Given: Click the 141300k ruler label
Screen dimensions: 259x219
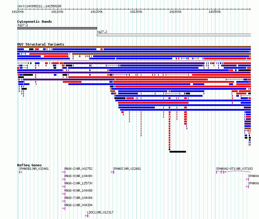Looking at the screenshot, I should [x=136, y=12].
